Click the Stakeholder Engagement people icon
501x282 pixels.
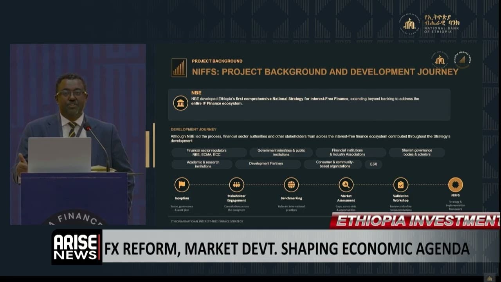point(236,184)
